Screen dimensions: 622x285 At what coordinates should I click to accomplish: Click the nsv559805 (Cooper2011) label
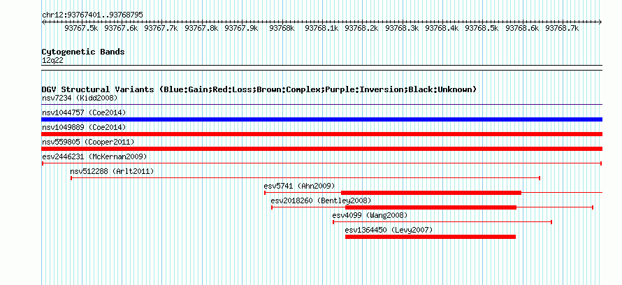tap(87, 142)
